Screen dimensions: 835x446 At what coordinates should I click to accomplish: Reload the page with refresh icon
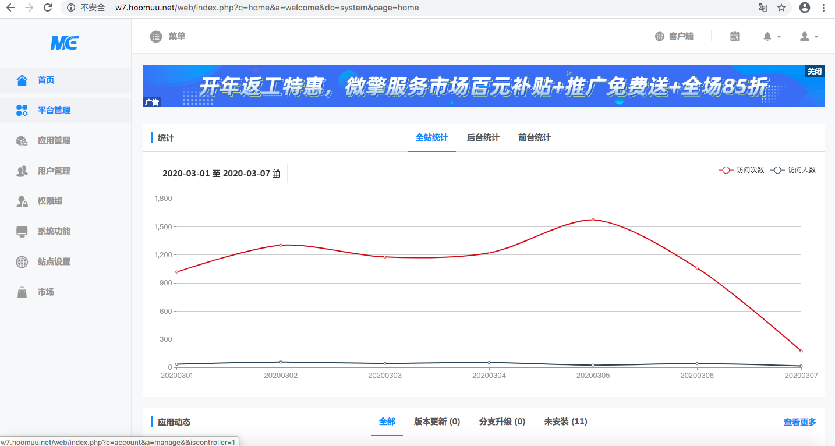tap(48, 8)
